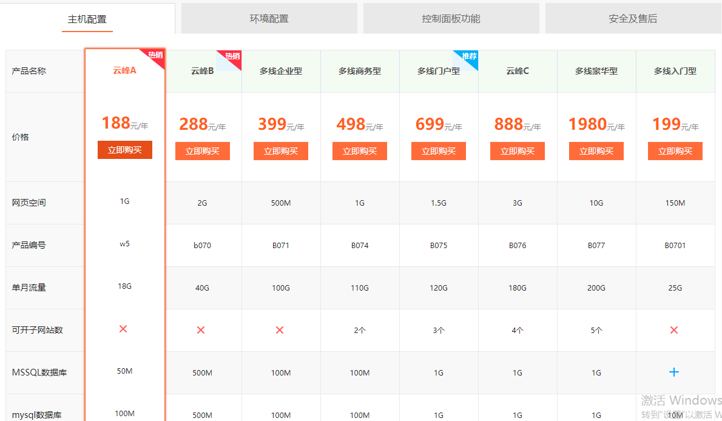The height and width of the screenshot is (421, 722).
Task: Open the 控制面板功能 tab
Action: (451, 19)
